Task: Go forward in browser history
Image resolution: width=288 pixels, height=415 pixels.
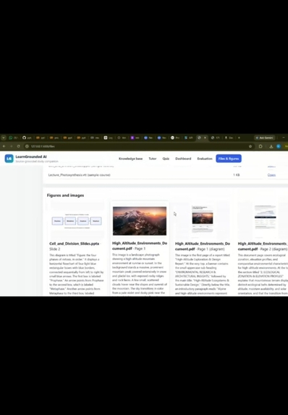Action: tap(11, 146)
